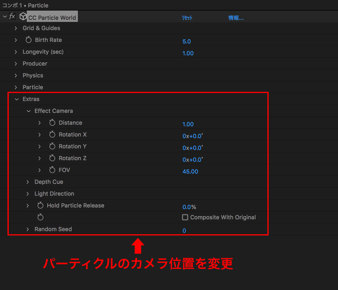Screen dimensions: 338x290
Task: Toggle the Rotation X stopwatch
Action: pyautogui.click(x=52, y=135)
